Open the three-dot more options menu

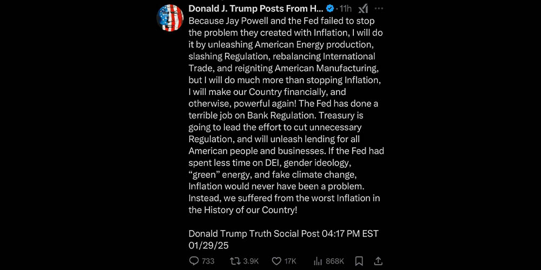(x=379, y=9)
